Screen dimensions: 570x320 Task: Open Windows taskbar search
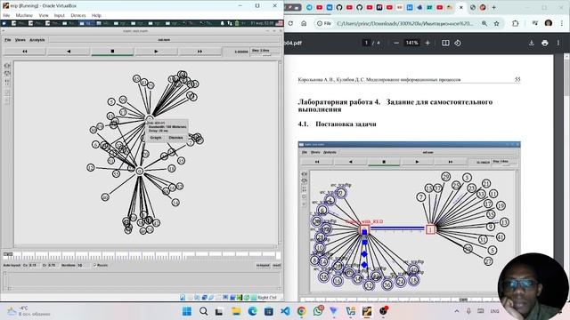[x=204, y=311]
